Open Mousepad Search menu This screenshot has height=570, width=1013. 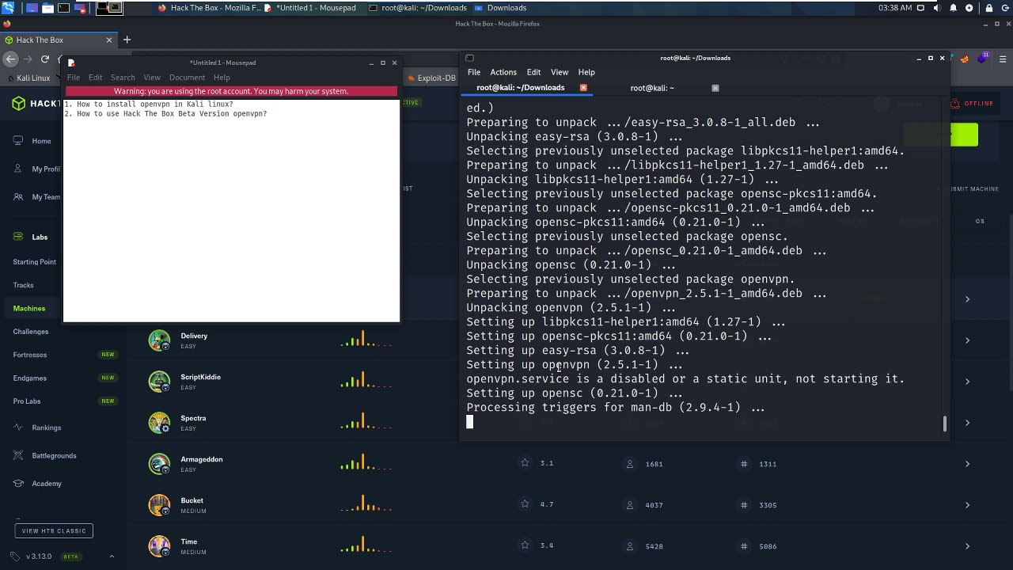tap(123, 78)
